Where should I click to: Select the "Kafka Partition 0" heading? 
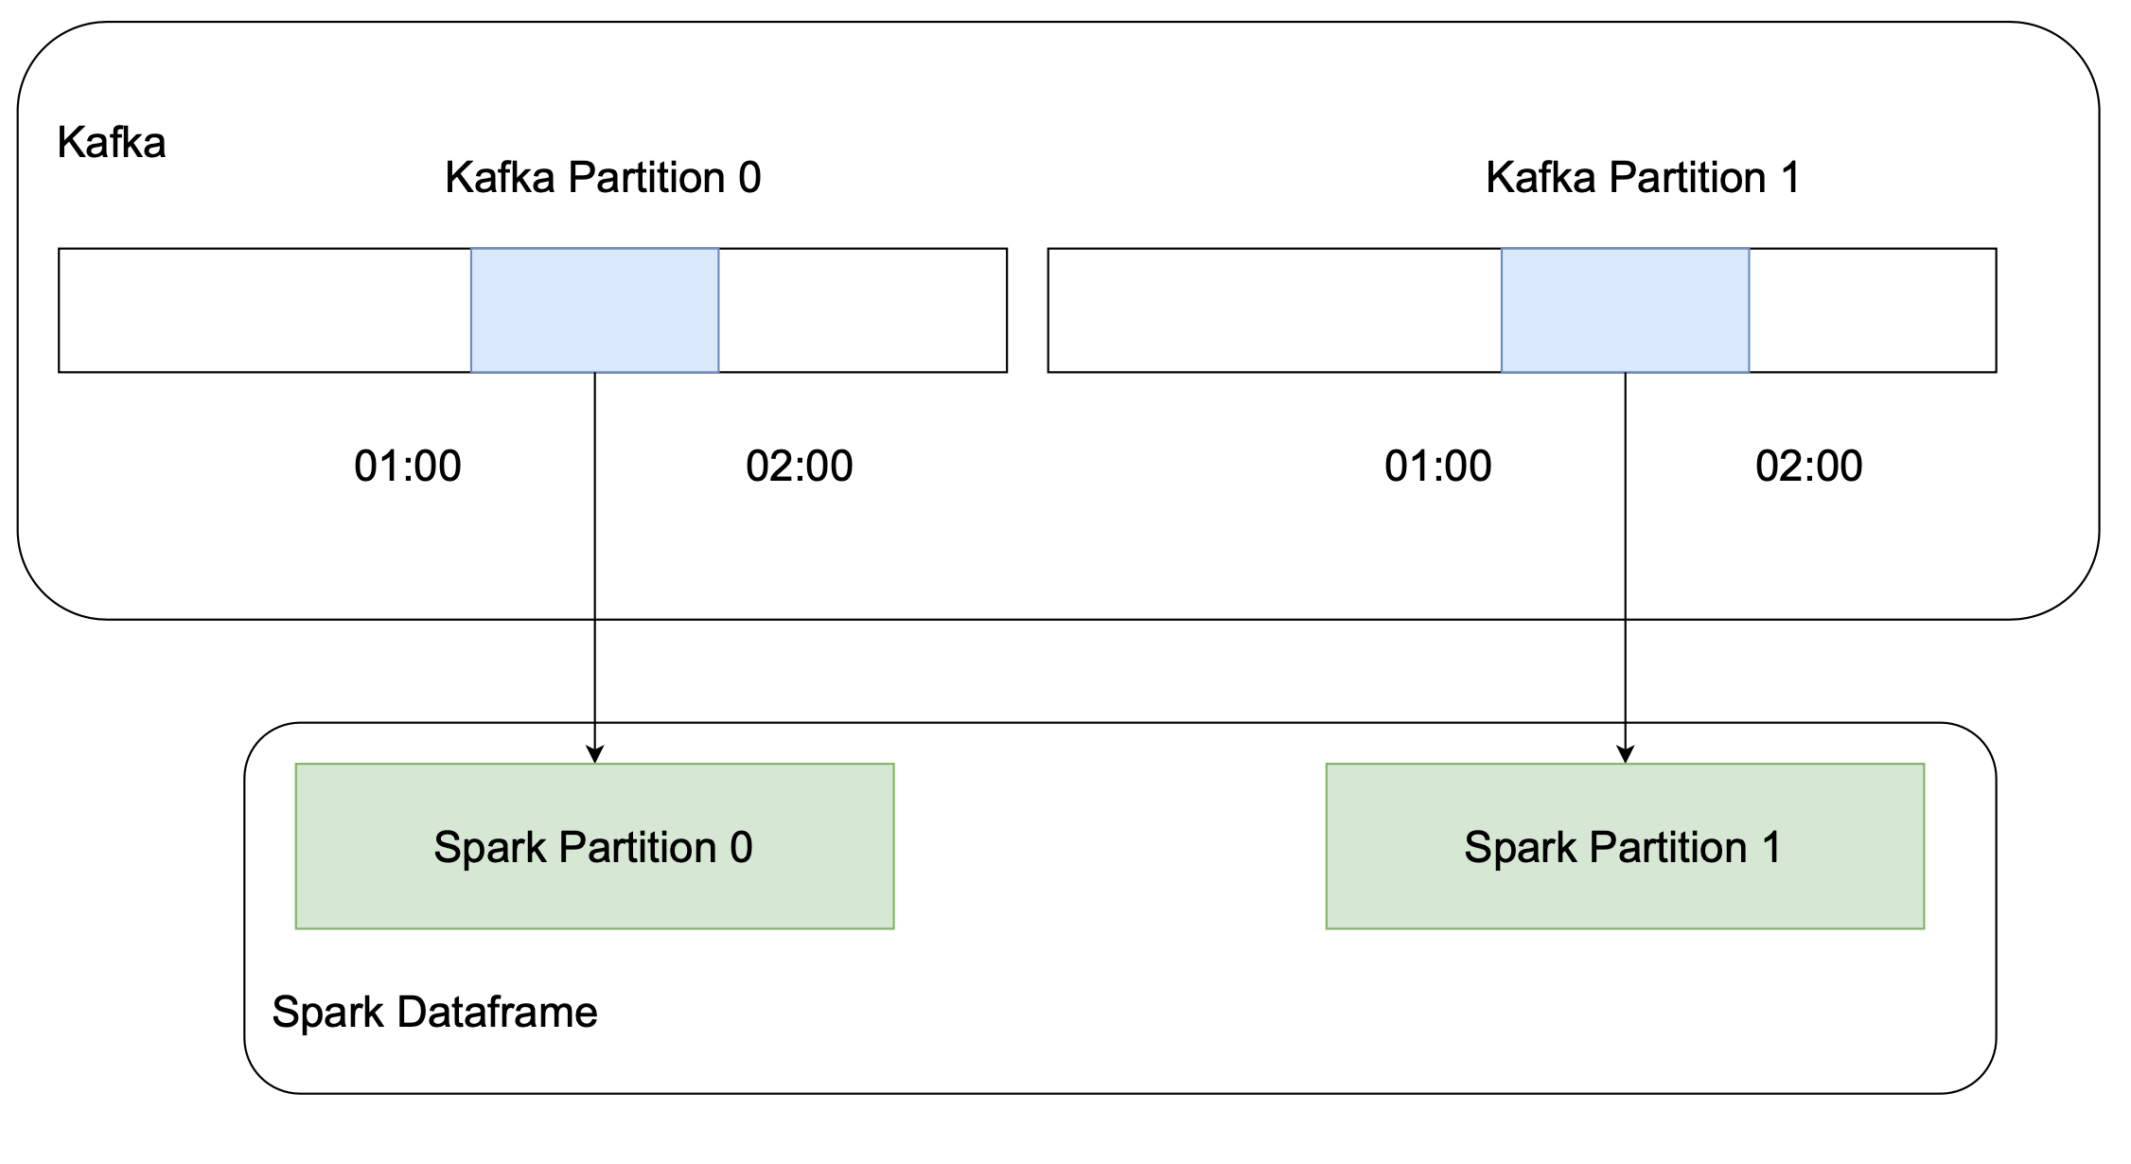[x=603, y=178]
